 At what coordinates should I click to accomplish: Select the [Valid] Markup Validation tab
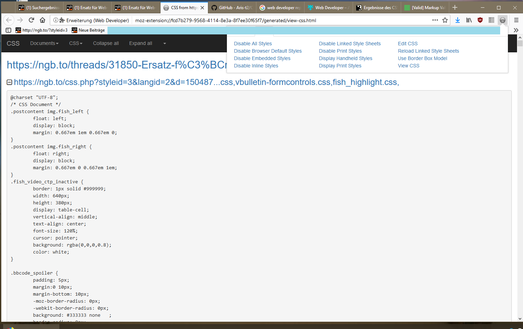click(425, 7)
